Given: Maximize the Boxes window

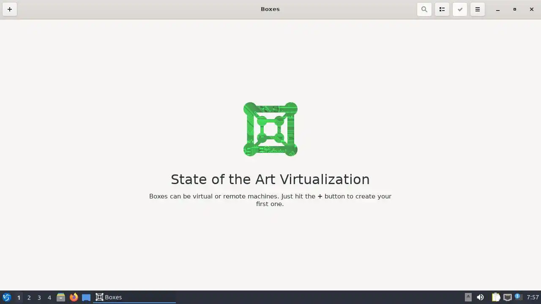Looking at the screenshot, I should [x=515, y=9].
